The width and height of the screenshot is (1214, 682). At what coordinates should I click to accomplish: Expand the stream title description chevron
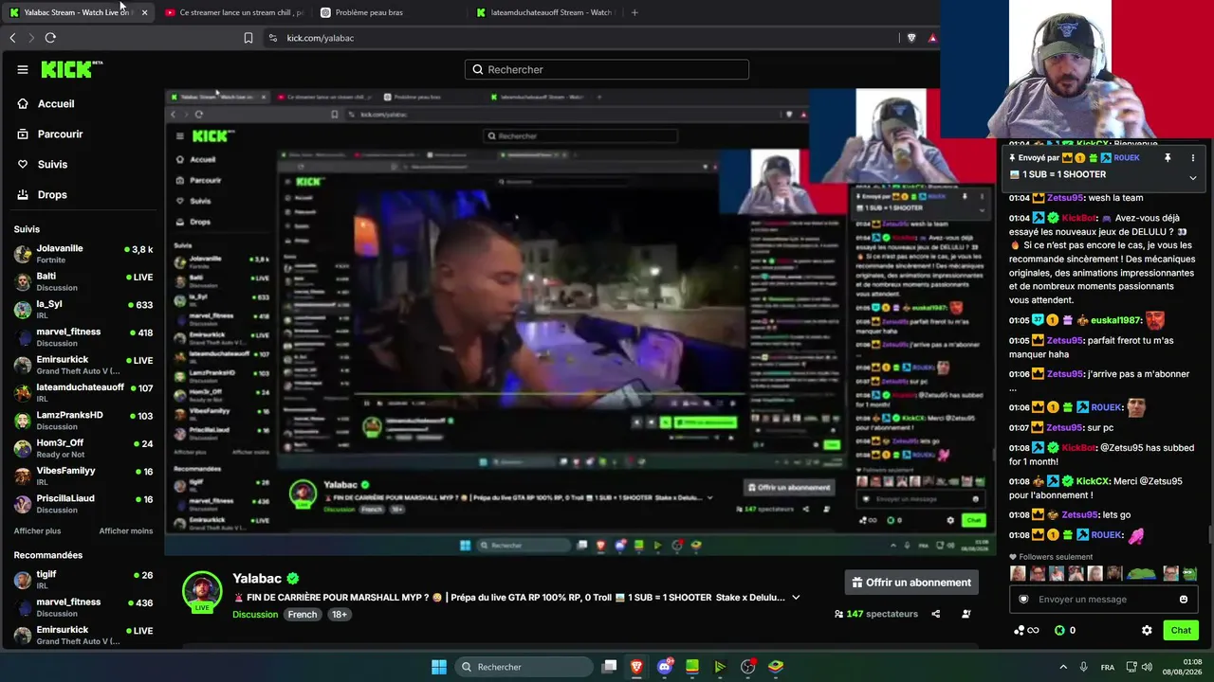click(x=796, y=598)
